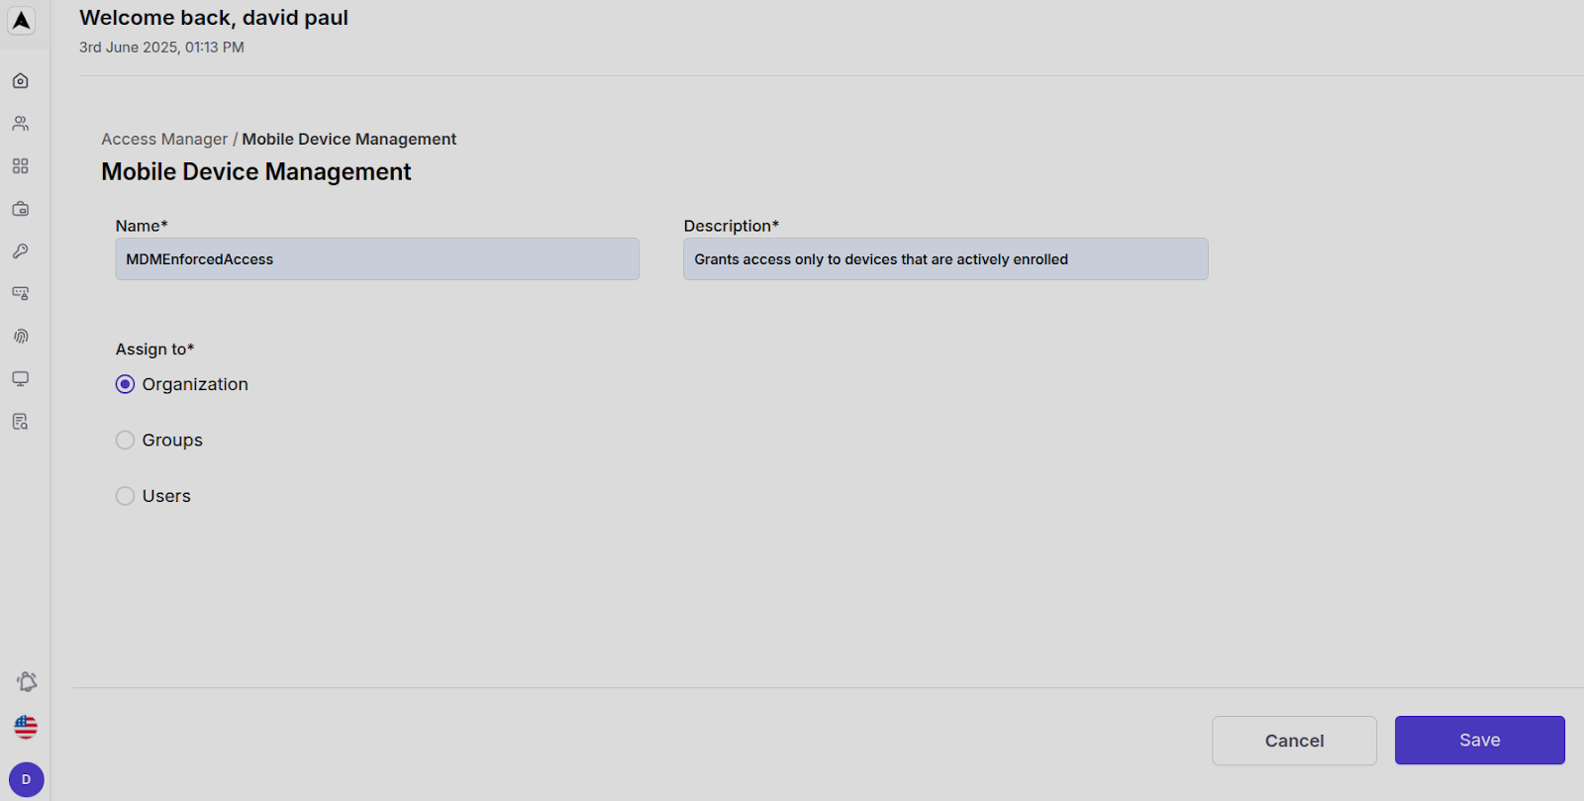Viewport: 1584px width, 801px height.
Task: Open notifications via the bell icon
Action: coord(26,681)
